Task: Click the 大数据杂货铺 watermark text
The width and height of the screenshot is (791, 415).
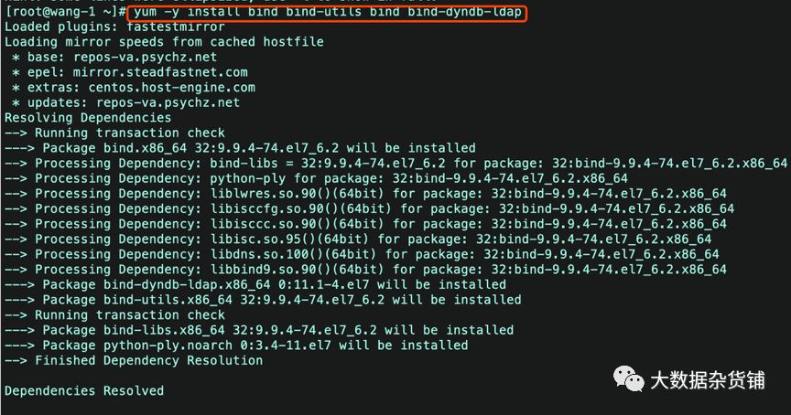Action: pyautogui.click(x=708, y=380)
